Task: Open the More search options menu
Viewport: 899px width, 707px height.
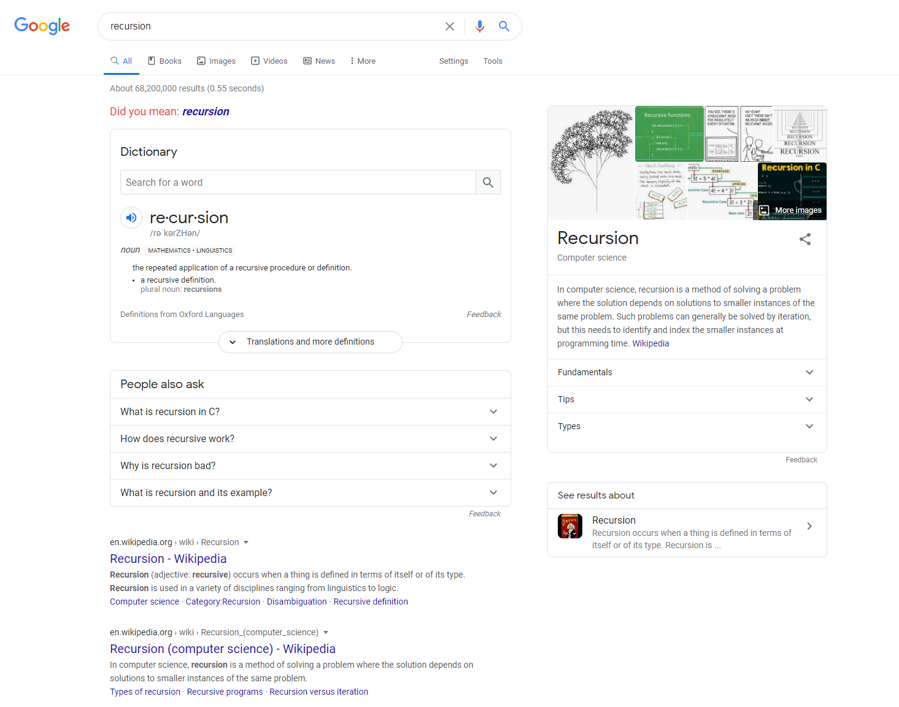Action: click(x=362, y=61)
